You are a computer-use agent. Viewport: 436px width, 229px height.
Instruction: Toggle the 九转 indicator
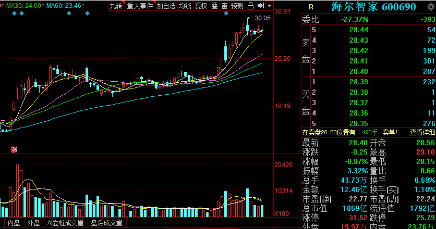point(116,6)
